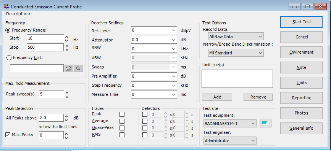The image size is (331, 151).
Task: Decrease the Stop frequency with down arrow
Action: 67,49
